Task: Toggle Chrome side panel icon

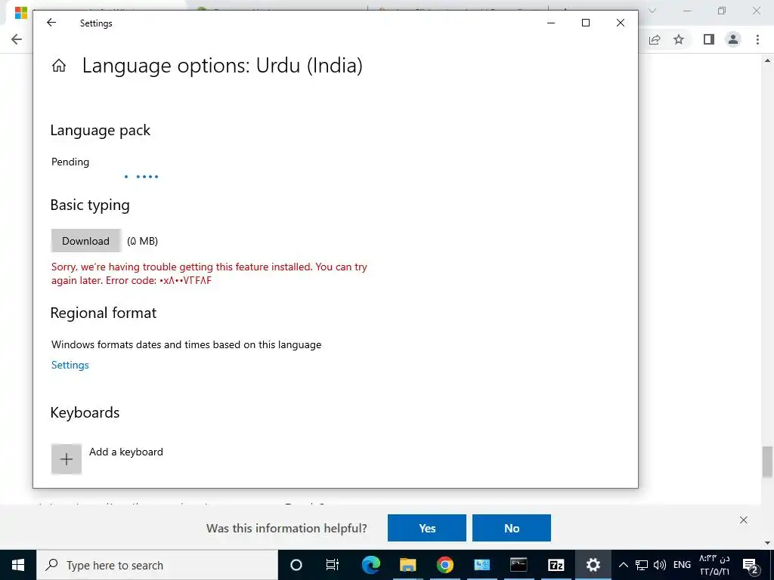Action: pyautogui.click(x=709, y=39)
